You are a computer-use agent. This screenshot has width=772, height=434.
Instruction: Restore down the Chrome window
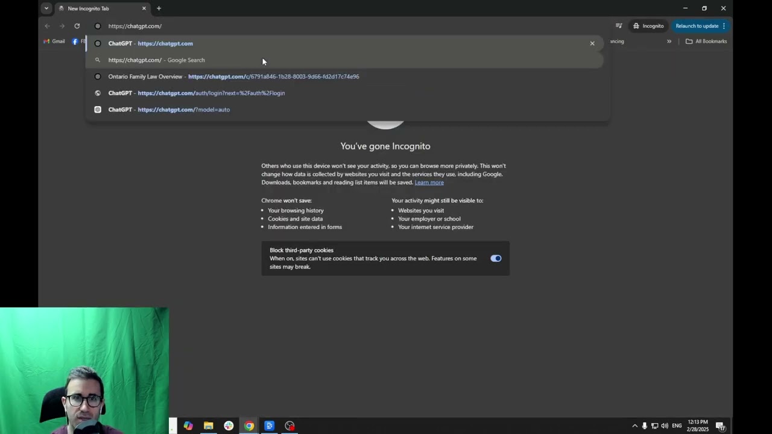tap(704, 8)
